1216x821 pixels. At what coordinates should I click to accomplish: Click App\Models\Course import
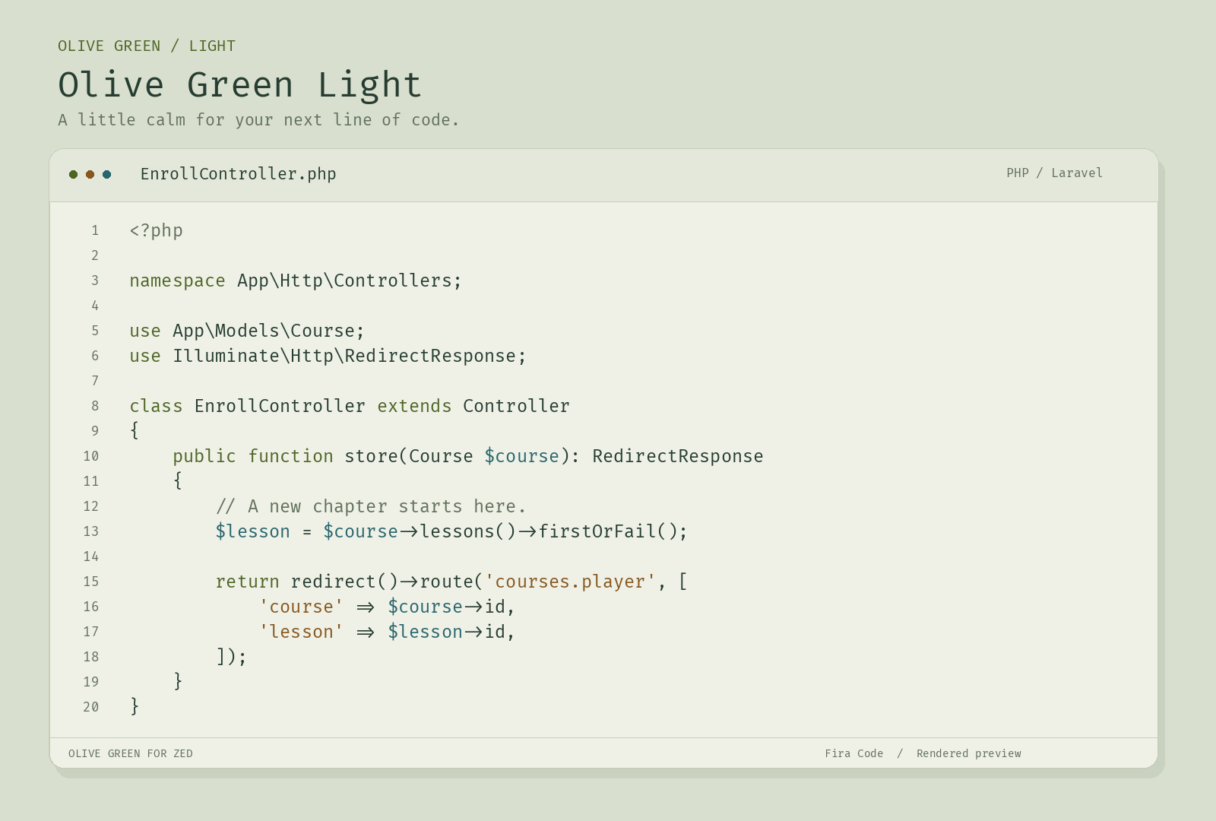[264, 331]
